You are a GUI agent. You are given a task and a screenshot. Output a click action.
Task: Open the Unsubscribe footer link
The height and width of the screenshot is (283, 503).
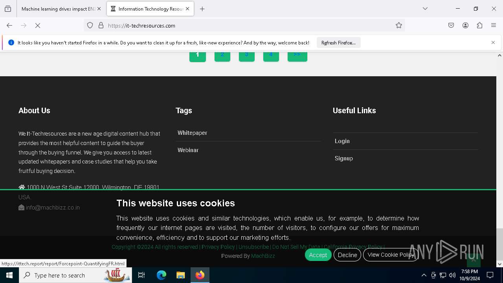tap(253, 247)
